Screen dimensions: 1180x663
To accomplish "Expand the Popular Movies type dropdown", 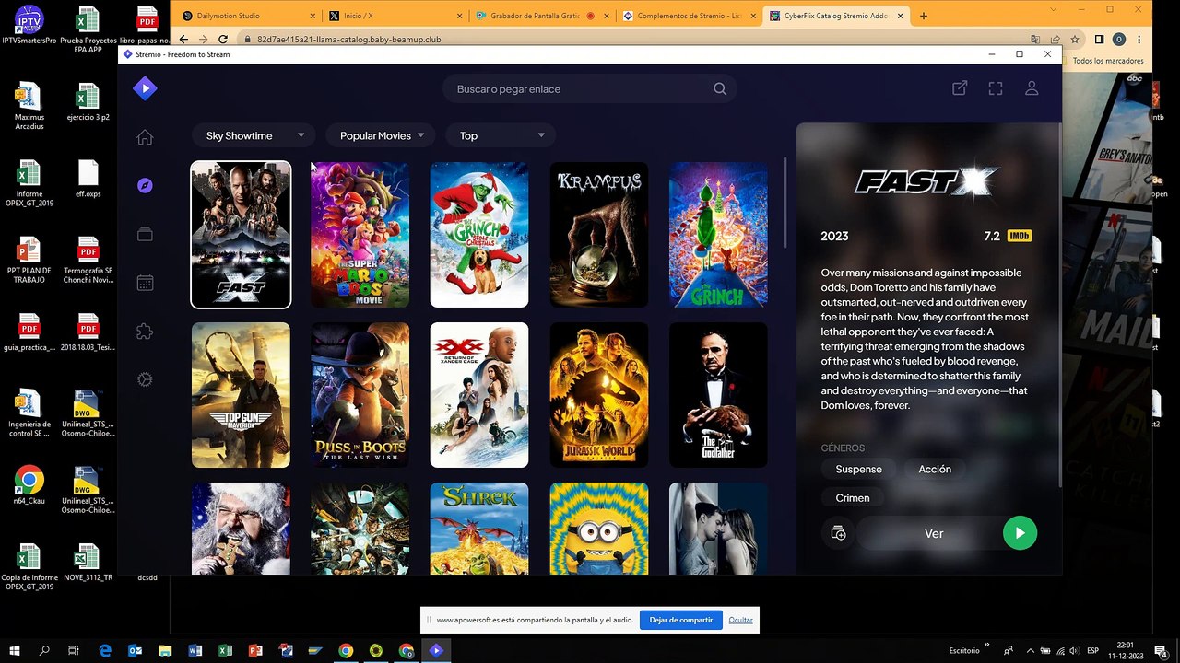I will click(382, 135).
